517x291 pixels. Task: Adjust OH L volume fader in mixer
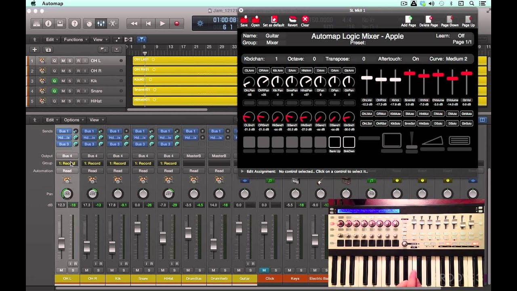point(61,243)
